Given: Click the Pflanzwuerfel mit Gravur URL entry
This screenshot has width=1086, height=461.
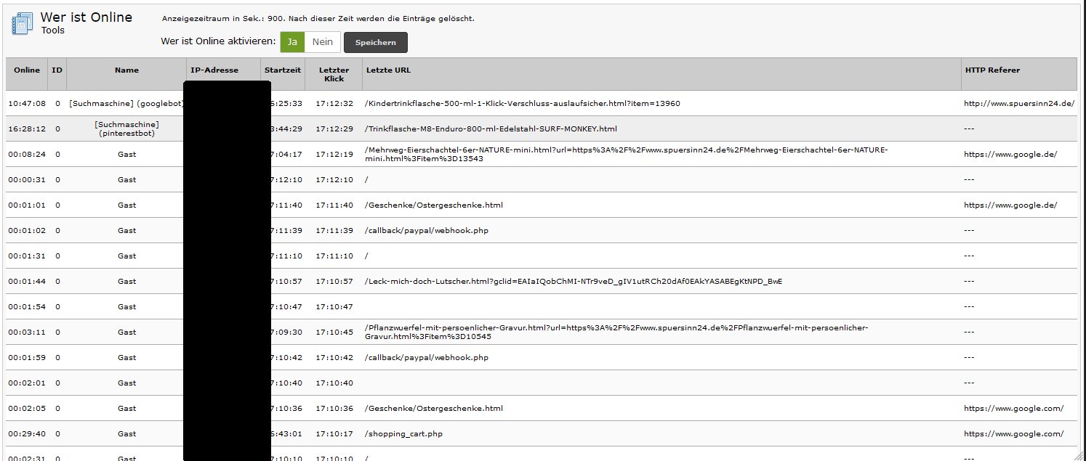Looking at the screenshot, I should (616, 332).
